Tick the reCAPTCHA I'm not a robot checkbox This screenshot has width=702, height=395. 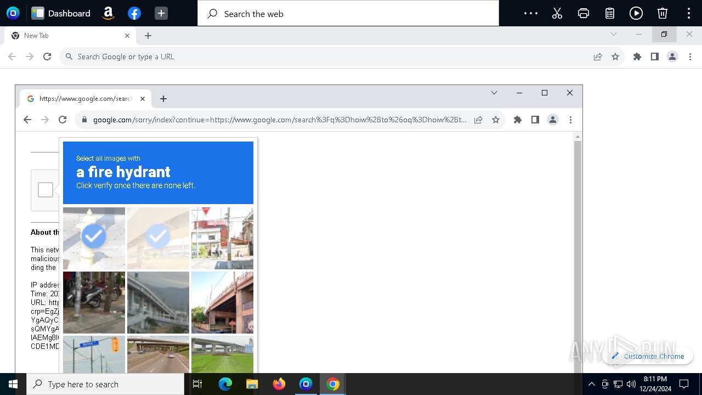[46, 190]
